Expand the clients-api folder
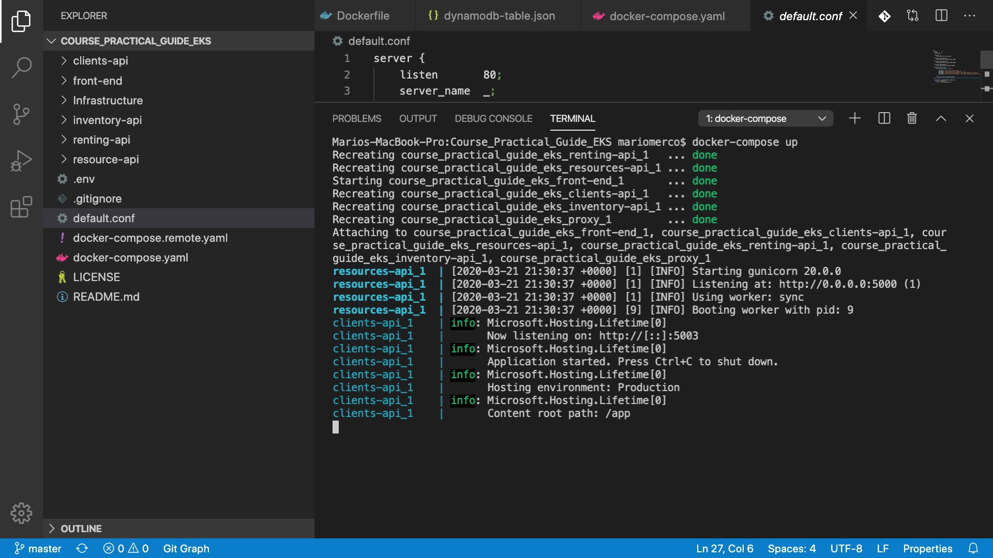 pos(100,60)
